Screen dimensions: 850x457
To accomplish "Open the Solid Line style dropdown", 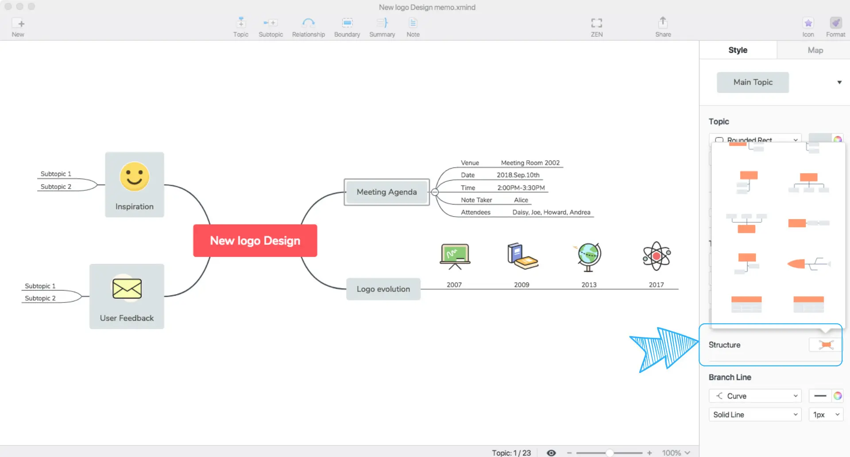I will [x=755, y=414].
